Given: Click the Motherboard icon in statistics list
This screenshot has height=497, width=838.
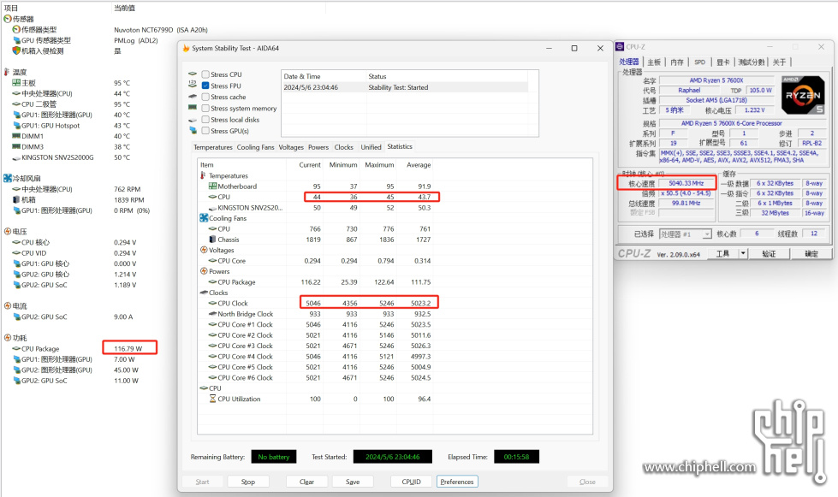Looking at the screenshot, I should [212, 186].
